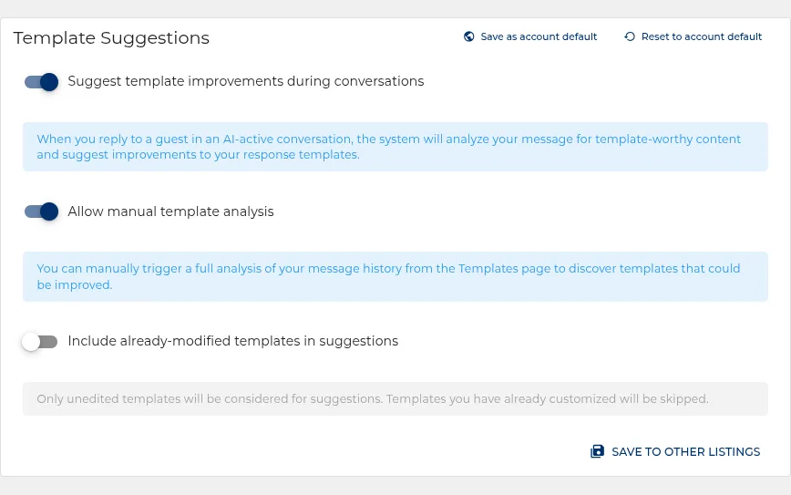Disable suggest template improvements during conversations toggle
791x495 pixels.
41,82
